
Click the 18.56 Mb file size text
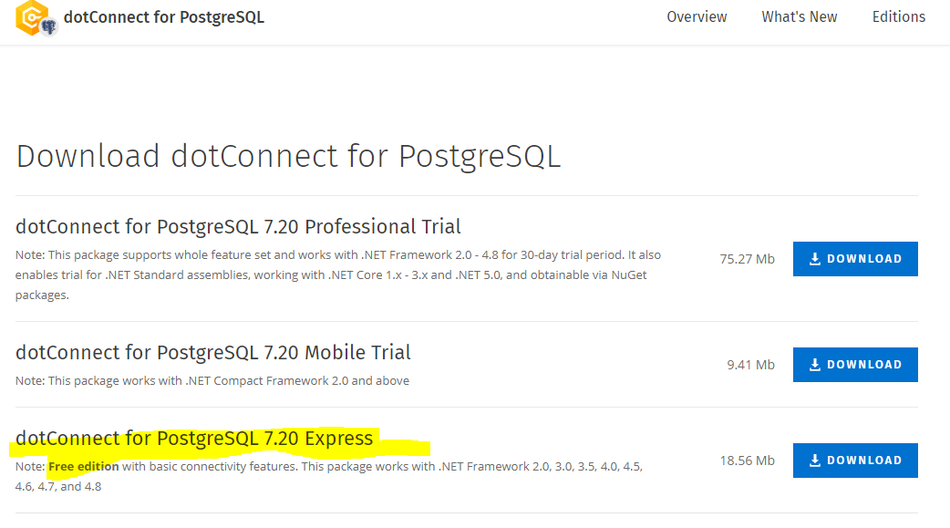pos(747,461)
